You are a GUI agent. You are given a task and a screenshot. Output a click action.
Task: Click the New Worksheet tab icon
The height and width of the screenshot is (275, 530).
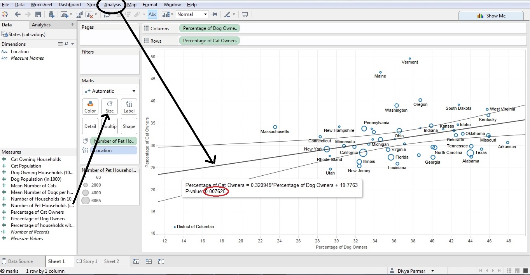pyautogui.click(x=136, y=261)
